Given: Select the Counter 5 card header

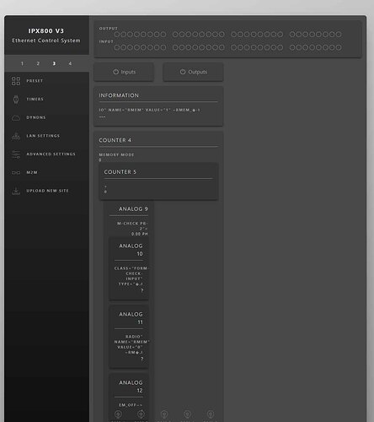Looking at the screenshot, I should (x=120, y=172).
